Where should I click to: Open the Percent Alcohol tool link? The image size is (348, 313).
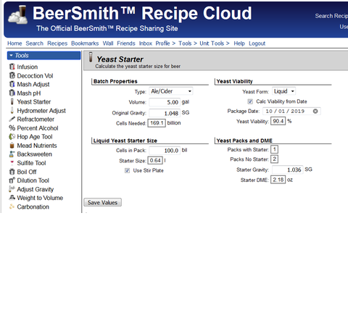pos(38,128)
